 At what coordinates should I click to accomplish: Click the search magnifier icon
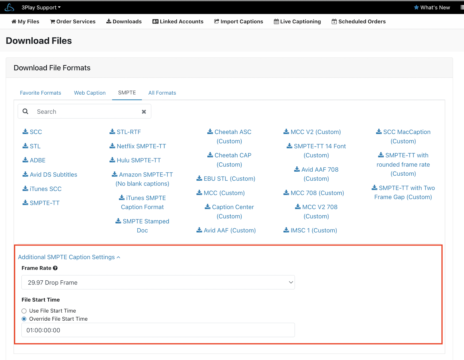tap(26, 111)
